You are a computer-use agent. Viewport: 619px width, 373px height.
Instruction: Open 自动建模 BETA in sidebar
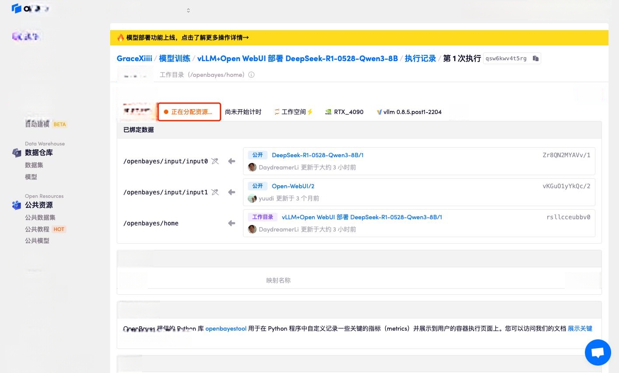(45, 124)
